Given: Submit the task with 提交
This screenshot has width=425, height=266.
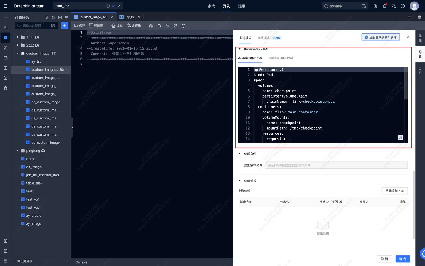Looking at the screenshot, I should pos(117,26).
